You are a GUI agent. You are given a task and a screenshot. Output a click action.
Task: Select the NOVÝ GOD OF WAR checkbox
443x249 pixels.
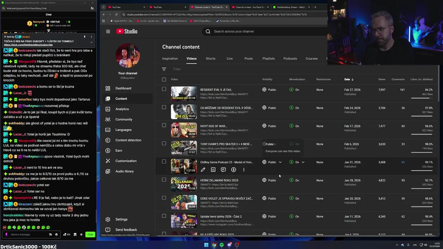point(164,125)
